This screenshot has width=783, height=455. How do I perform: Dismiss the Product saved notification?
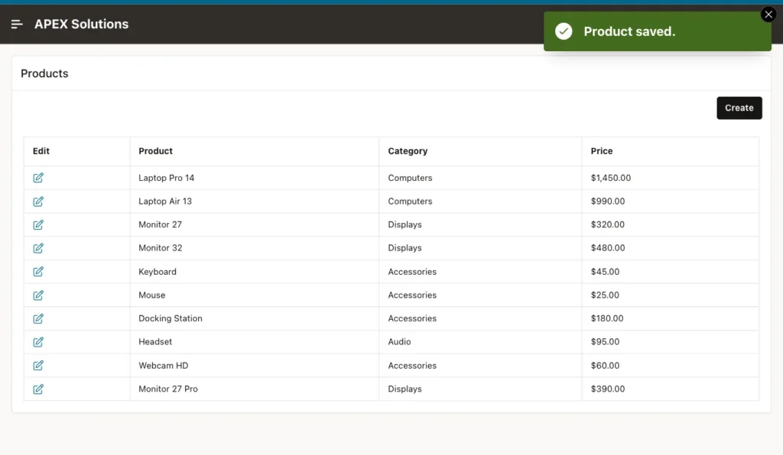(x=768, y=15)
